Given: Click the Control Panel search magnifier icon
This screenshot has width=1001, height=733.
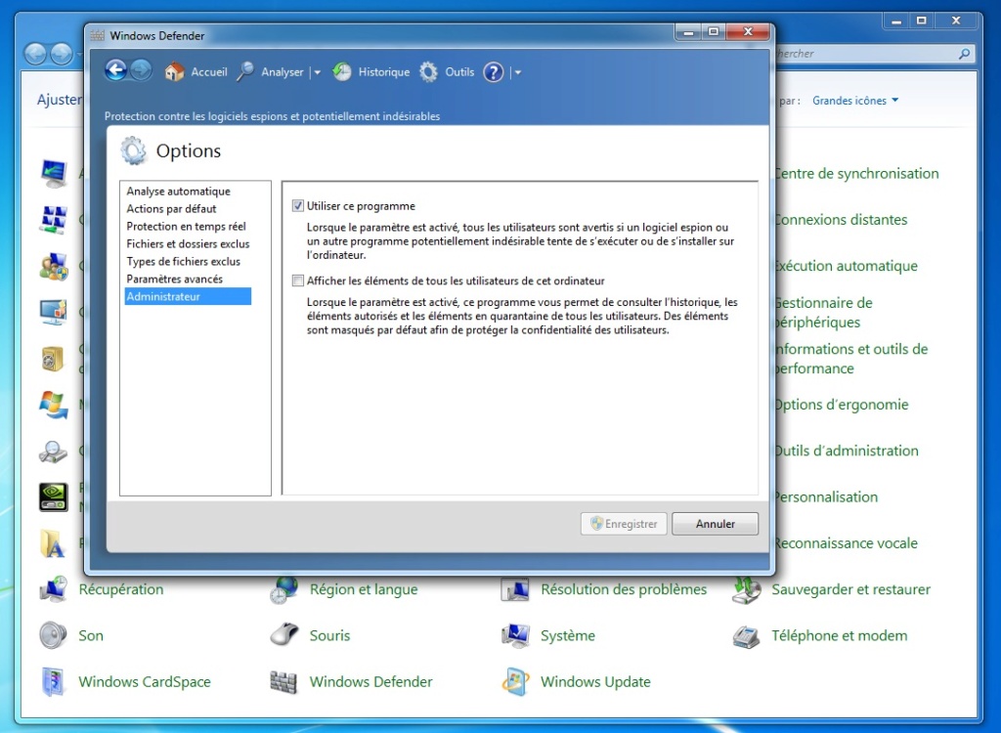Looking at the screenshot, I should tap(964, 54).
